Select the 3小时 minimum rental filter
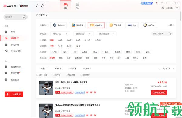 pyautogui.click(x=78, y=46)
